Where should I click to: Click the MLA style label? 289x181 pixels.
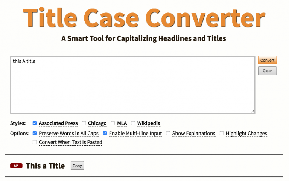(122, 123)
